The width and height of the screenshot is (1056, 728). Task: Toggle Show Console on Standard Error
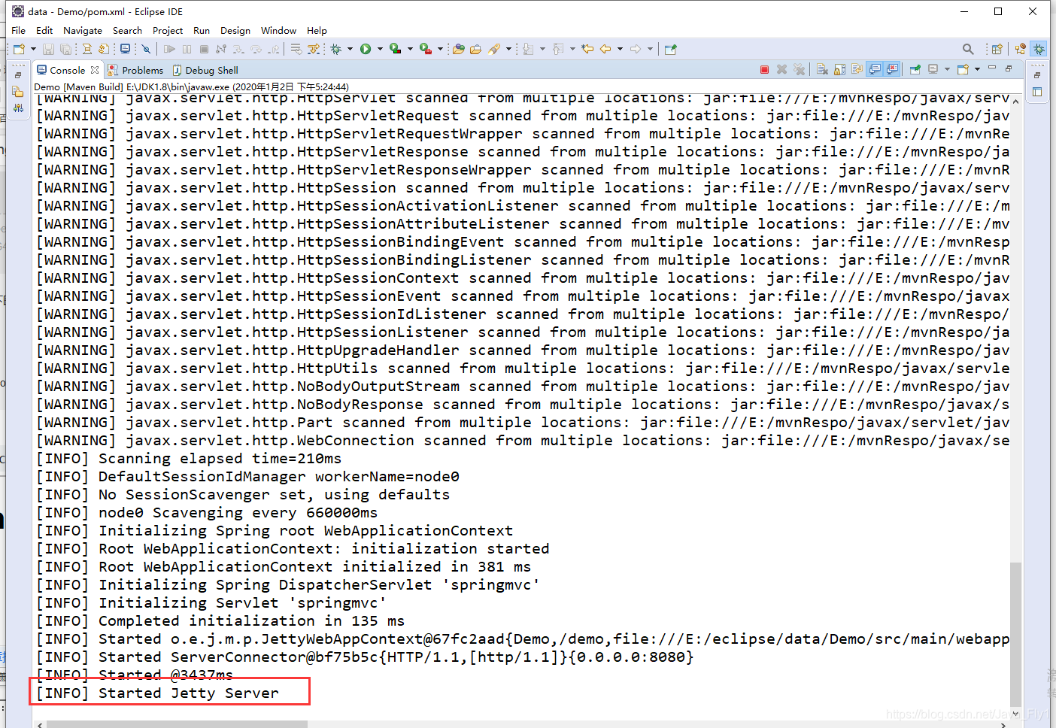point(892,69)
